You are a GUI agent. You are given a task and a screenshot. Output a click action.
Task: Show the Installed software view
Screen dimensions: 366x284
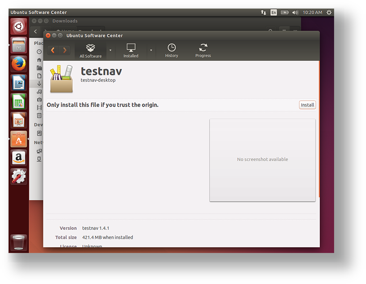[131, 51]
